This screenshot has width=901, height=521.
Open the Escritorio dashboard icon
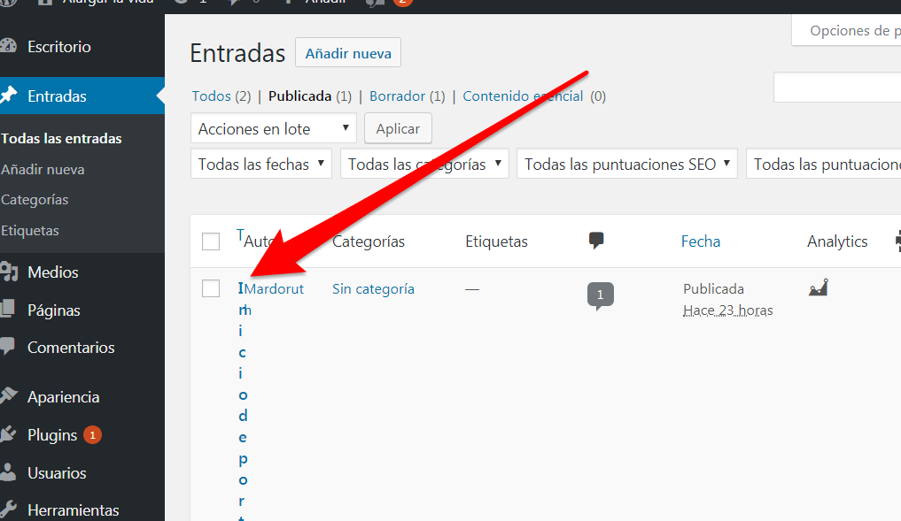(x=7, y=46)
